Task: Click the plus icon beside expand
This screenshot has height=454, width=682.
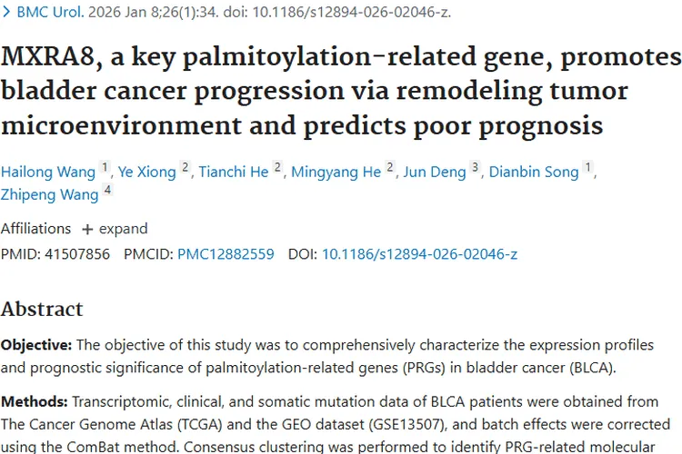Action: tap(87, 229)
